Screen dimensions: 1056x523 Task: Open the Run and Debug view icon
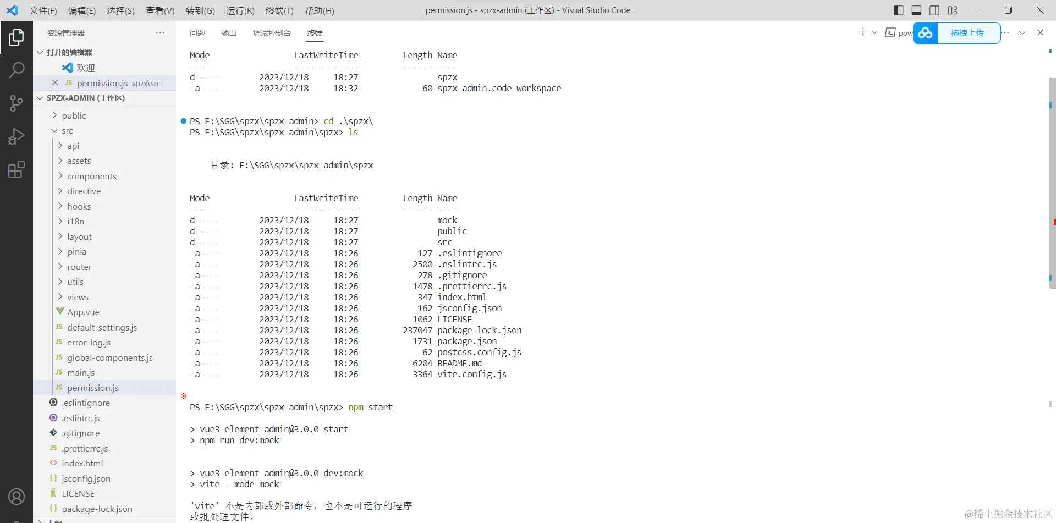(16, 136)
